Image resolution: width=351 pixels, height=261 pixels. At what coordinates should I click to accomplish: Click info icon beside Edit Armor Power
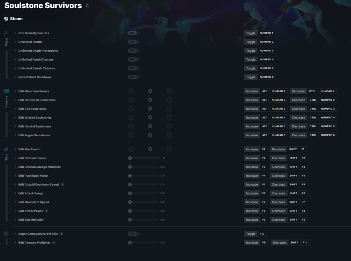click(47, 211)
